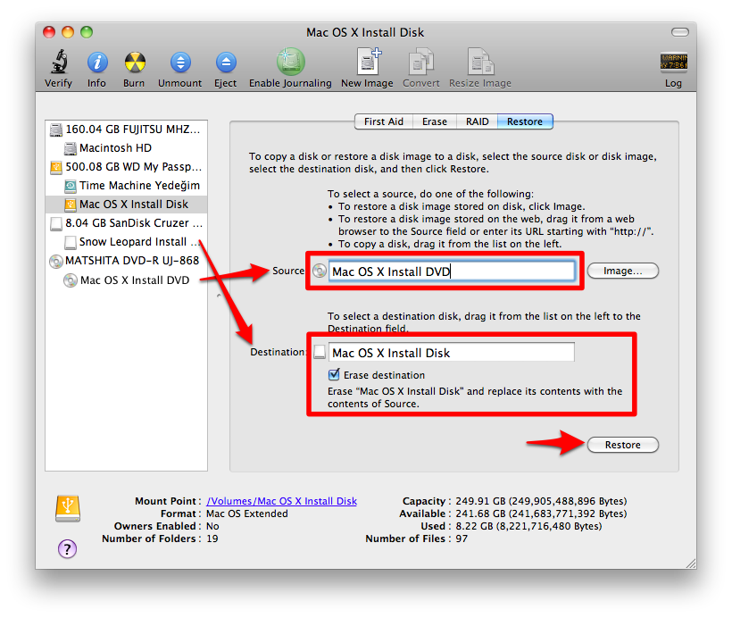This screenshot has width=732, height=618.
Task: Click inside the Source text field
Action: click(x=451, y=271)
